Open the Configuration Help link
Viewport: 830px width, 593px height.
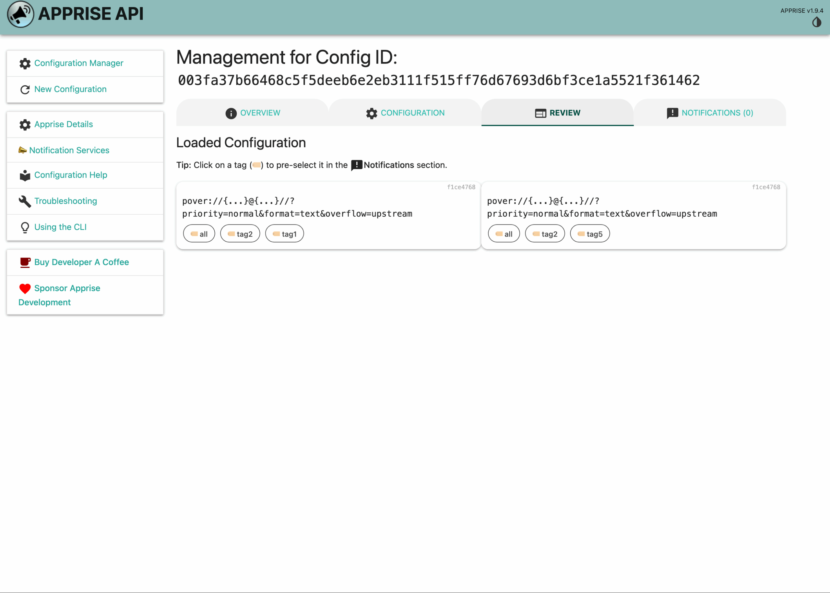[x=70, y=175]
